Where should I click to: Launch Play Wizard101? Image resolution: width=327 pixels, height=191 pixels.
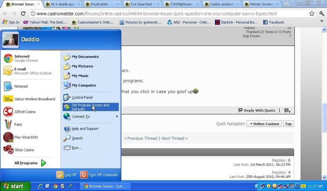21,137
